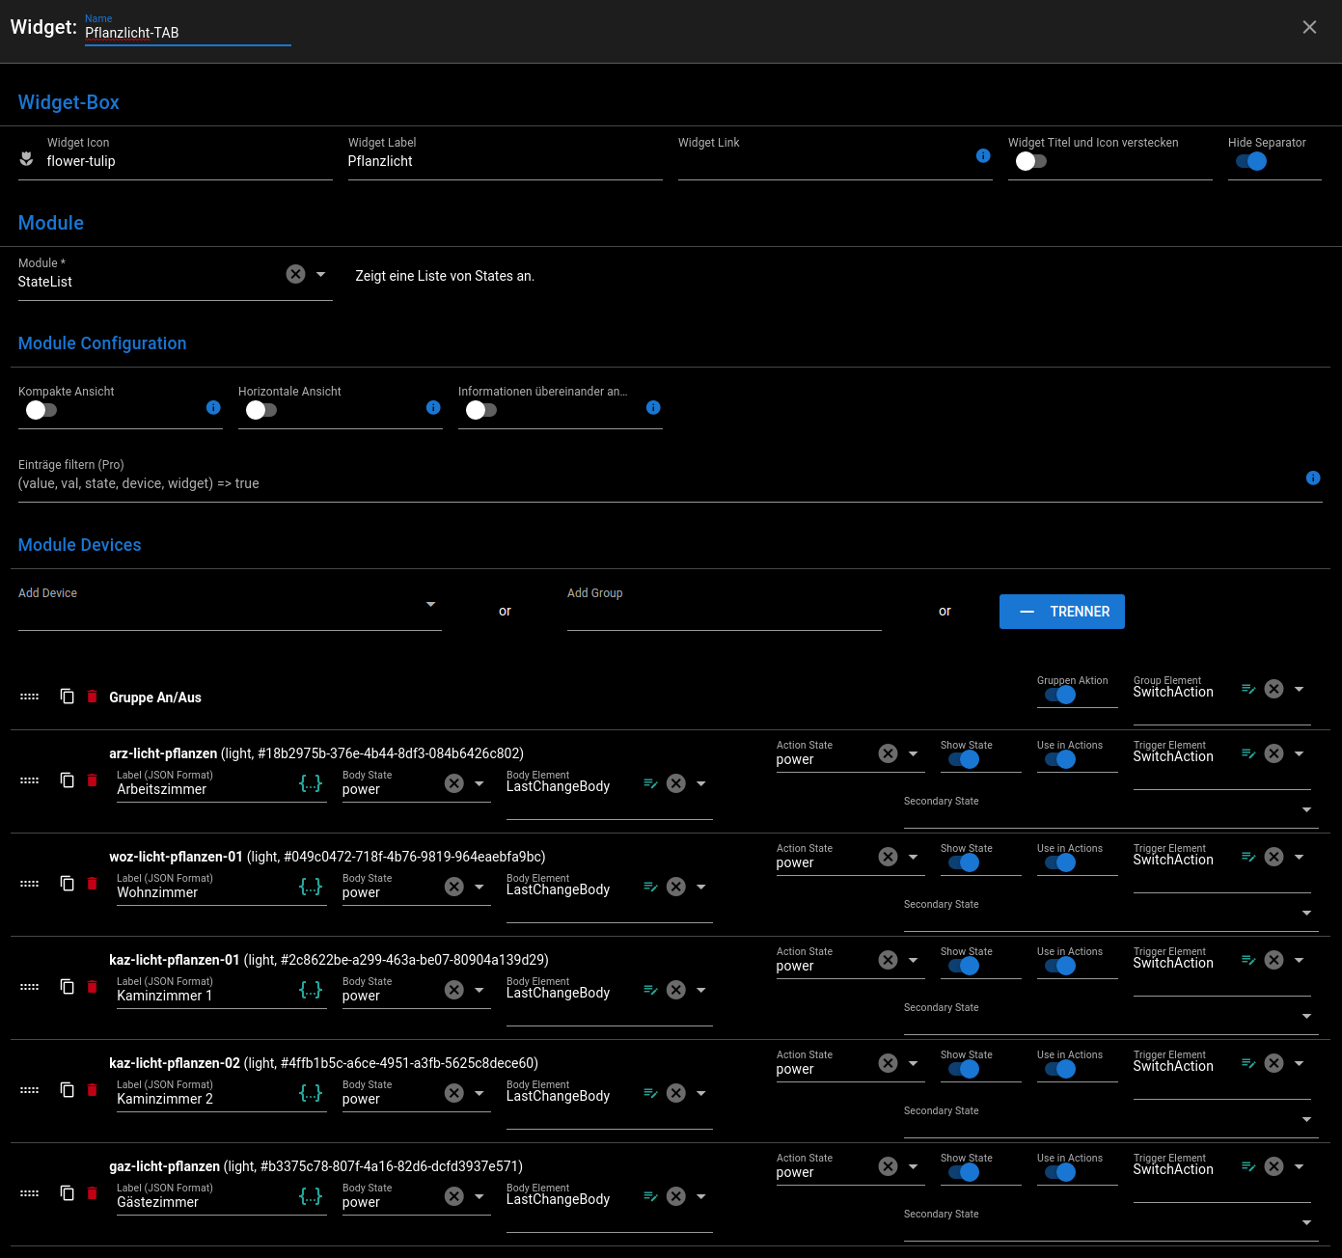Enable Kompakte Ansicht switch
The height and width of the screenshot is (1258, 1342).
click(x=41, y=410)
